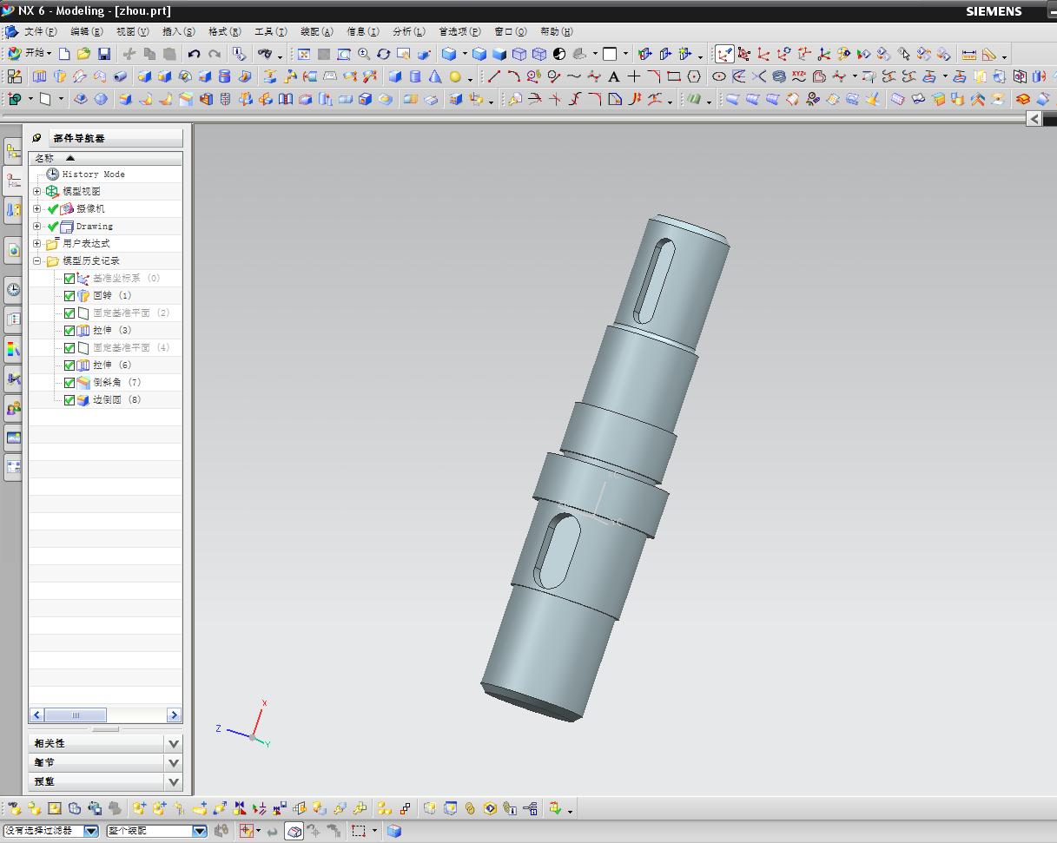Click the Open file folder icon

coord(84,54)
